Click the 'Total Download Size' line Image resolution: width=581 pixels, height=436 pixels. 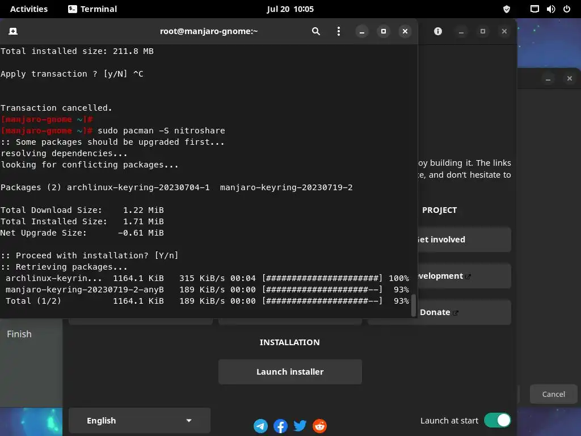pyautogui.click(x=82, y=210)
